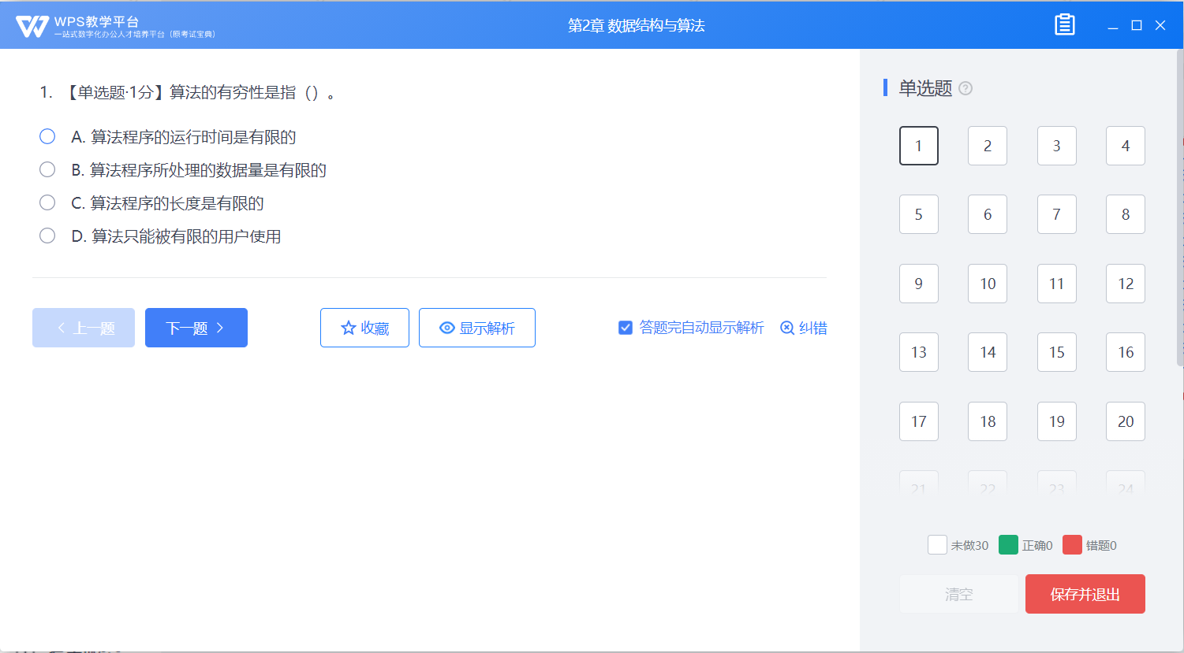This screenshot has height=653, width=1184.
Task: Select option D 算法只能被有限的用户使用
Action: tap(47, 236)
